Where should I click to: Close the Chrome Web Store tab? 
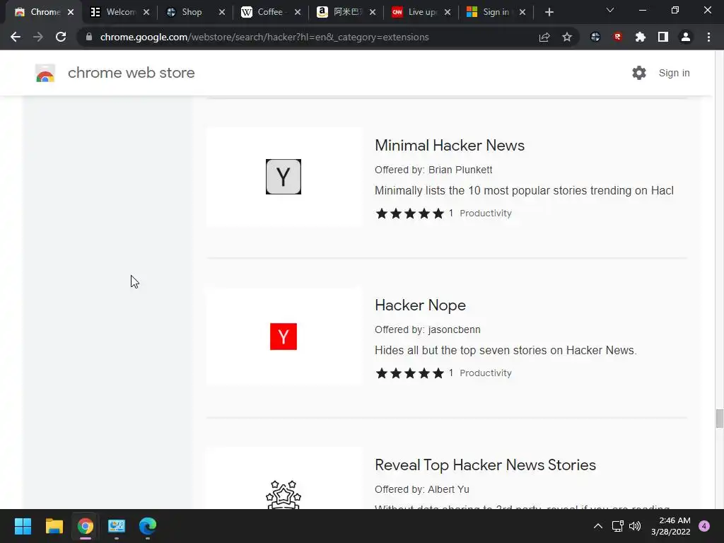71,13
